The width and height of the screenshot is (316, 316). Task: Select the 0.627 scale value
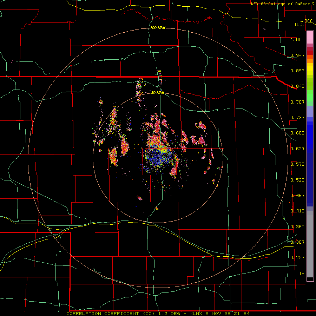click(x=297, y=149)
